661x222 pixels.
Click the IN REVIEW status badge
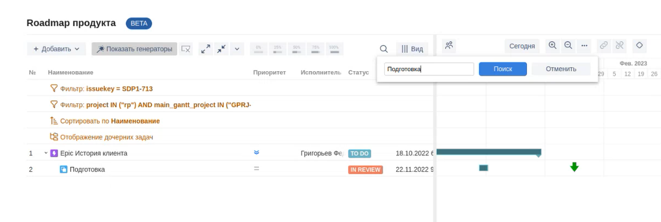click(366, 170)
